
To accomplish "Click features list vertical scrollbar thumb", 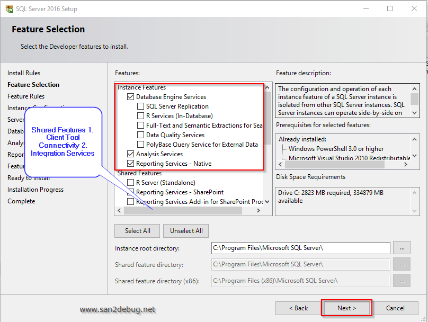I will pos(268,118).
